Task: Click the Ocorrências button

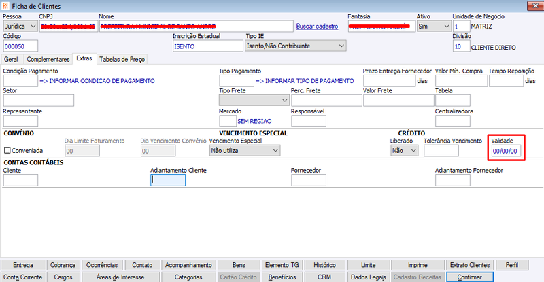Action: pos(102,265)
